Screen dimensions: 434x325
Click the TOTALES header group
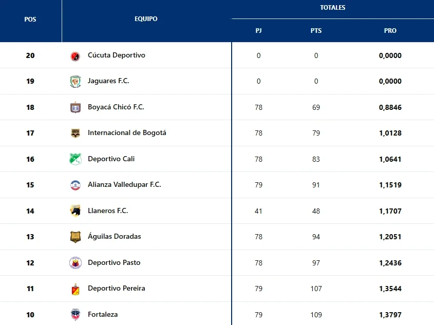pyautogui.click(x=333, y=8)
